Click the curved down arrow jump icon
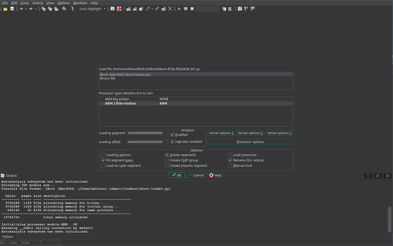The height and width of the screenshot is (246, 393). [73, 9]
